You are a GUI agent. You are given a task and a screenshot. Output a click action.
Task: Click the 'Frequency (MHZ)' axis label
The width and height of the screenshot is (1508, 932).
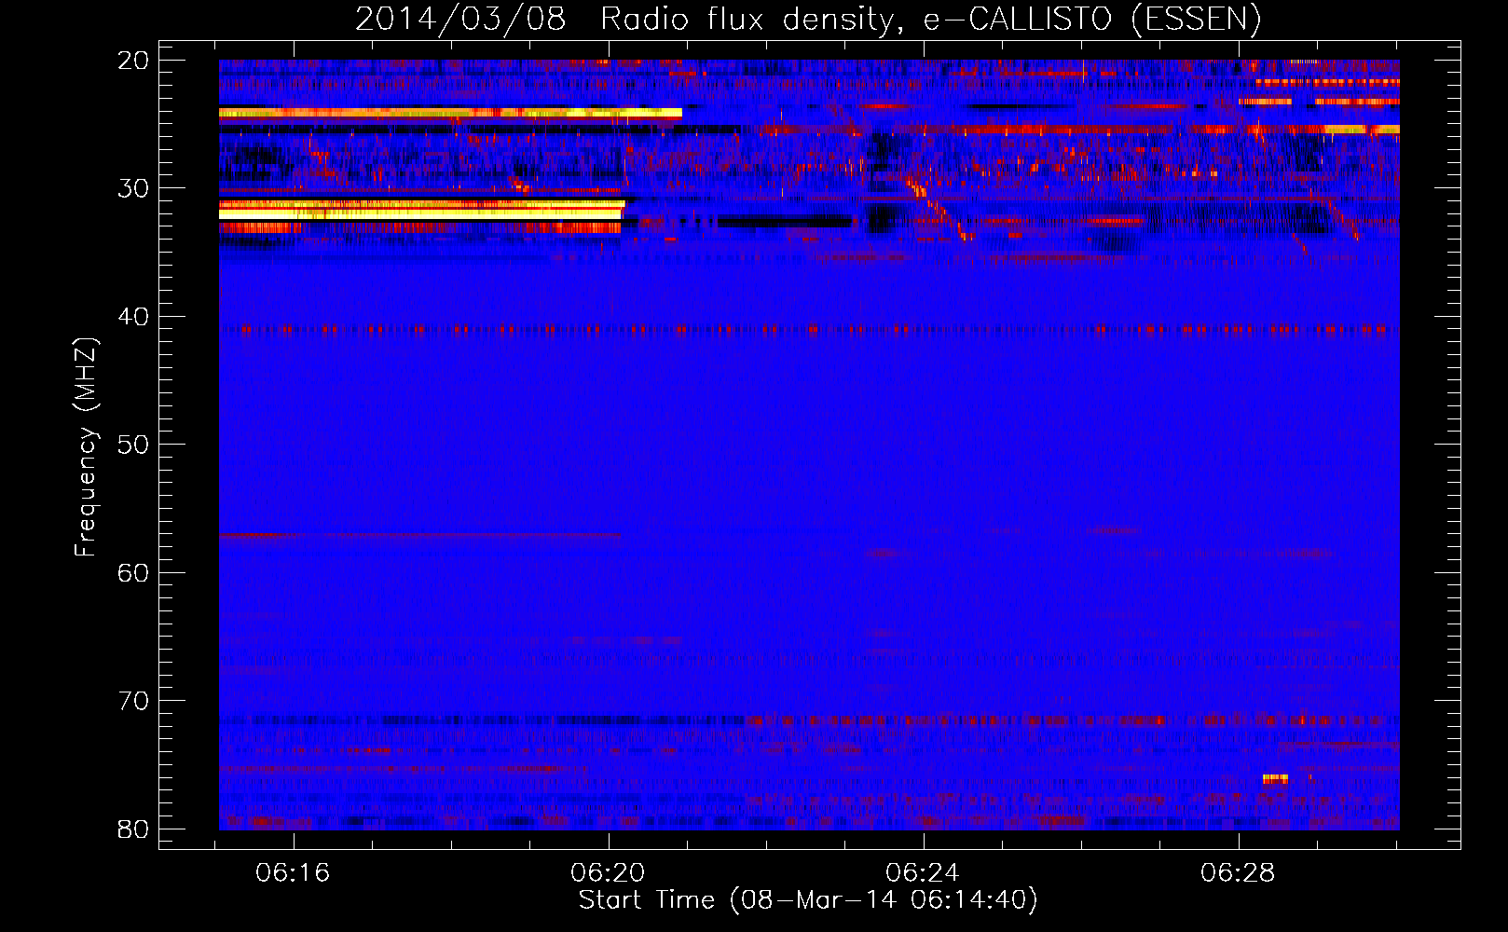[86, 446]
